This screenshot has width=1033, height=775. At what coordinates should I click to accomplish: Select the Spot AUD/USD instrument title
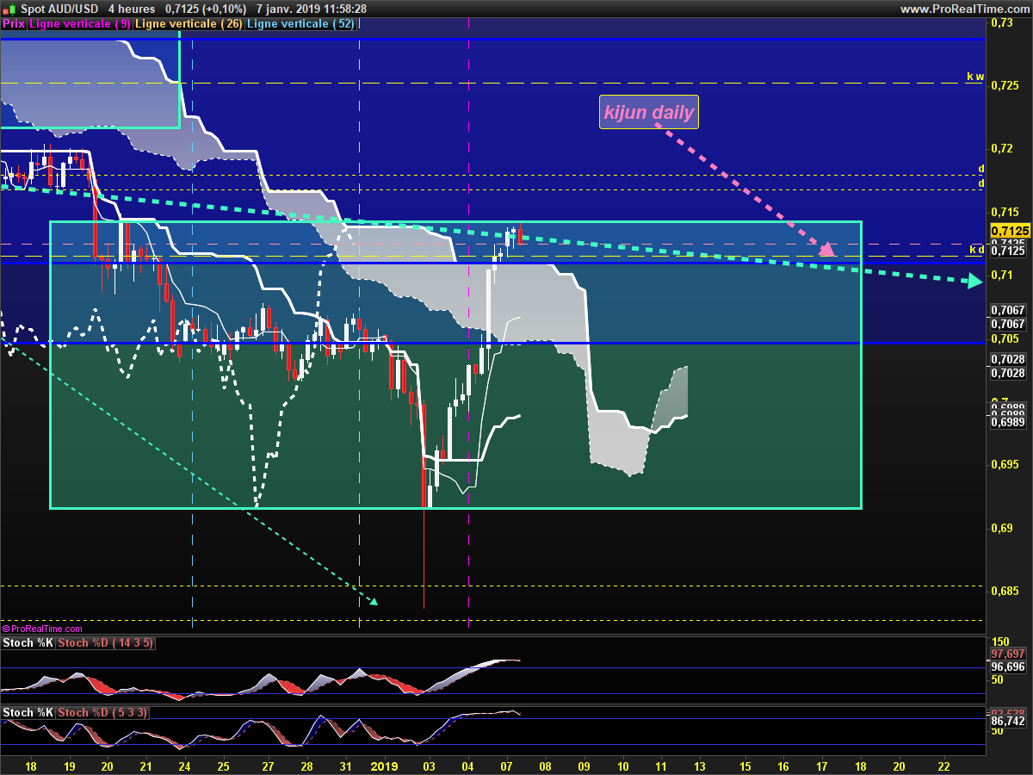(x=58, y=9)
